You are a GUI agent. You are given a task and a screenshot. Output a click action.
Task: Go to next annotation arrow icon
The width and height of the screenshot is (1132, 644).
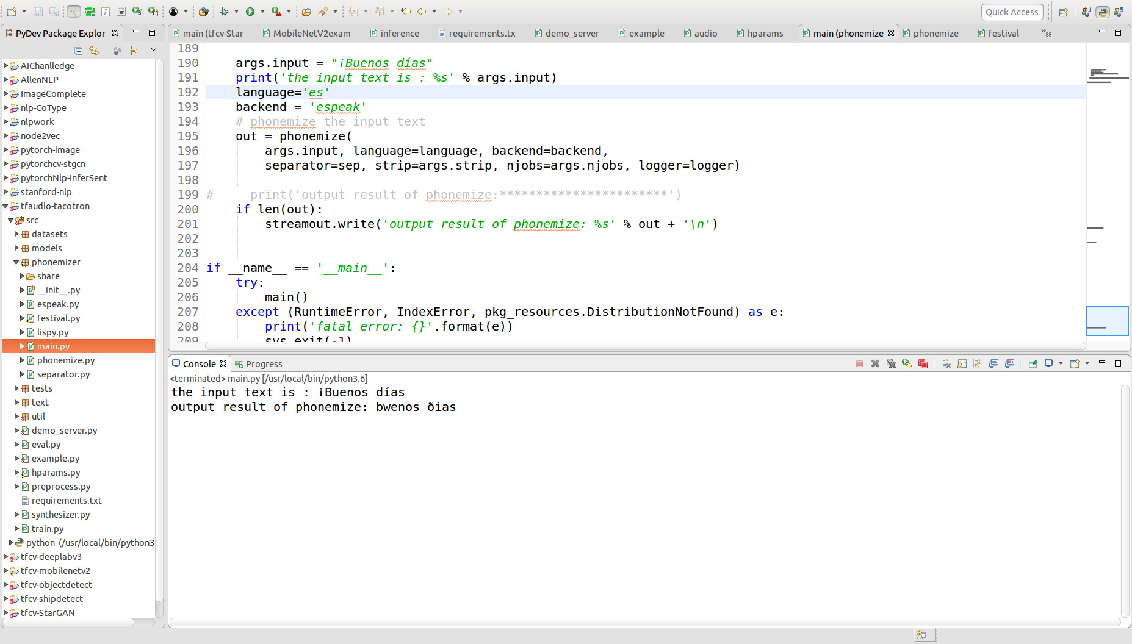[352, 12]
